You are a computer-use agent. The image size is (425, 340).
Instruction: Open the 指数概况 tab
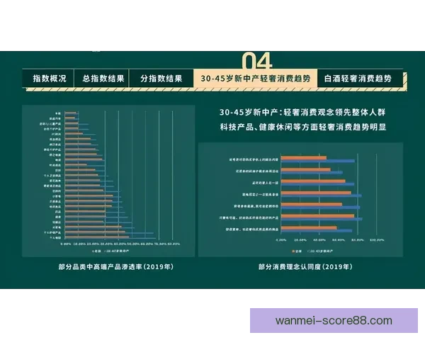50,79
